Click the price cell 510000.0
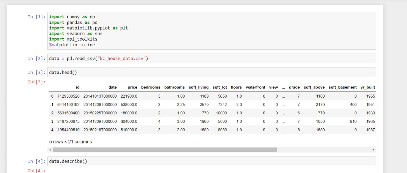The width and height of the screenshot is (407, 173). pos(129,130)
